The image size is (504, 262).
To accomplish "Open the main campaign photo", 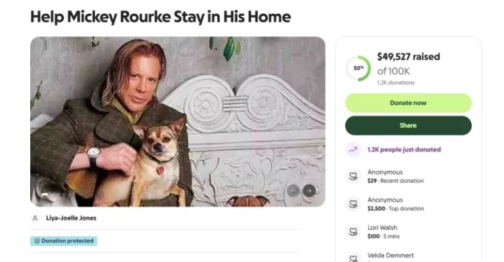I will click(177, 121).
